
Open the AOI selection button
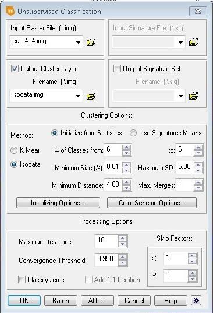[97, 300]
